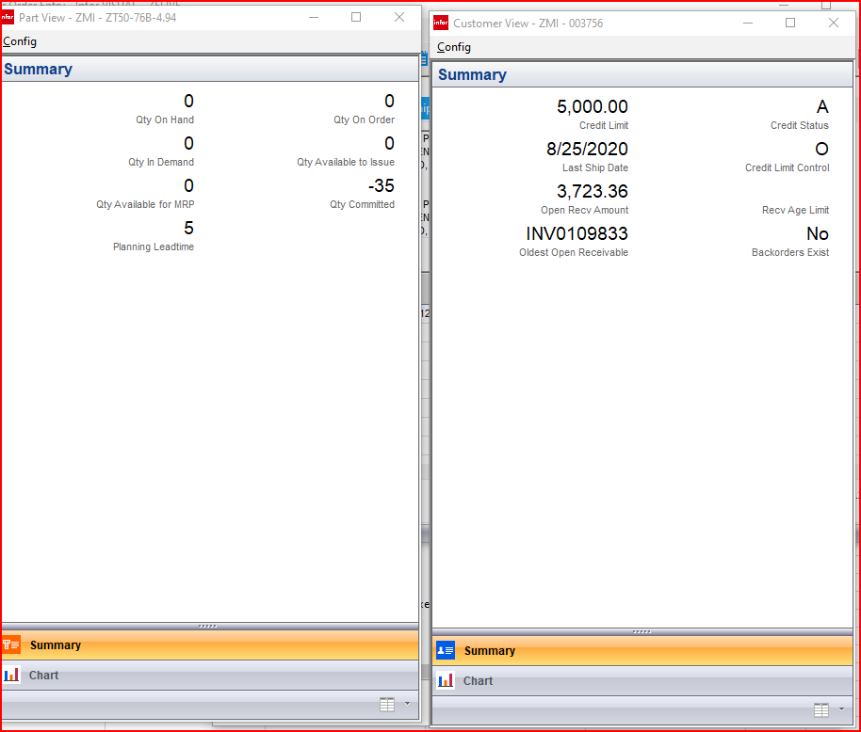Click the oldest open receivable INV0109833
Image resolution: width=861 pixels, height=732 pixels.
coord(577,233)
